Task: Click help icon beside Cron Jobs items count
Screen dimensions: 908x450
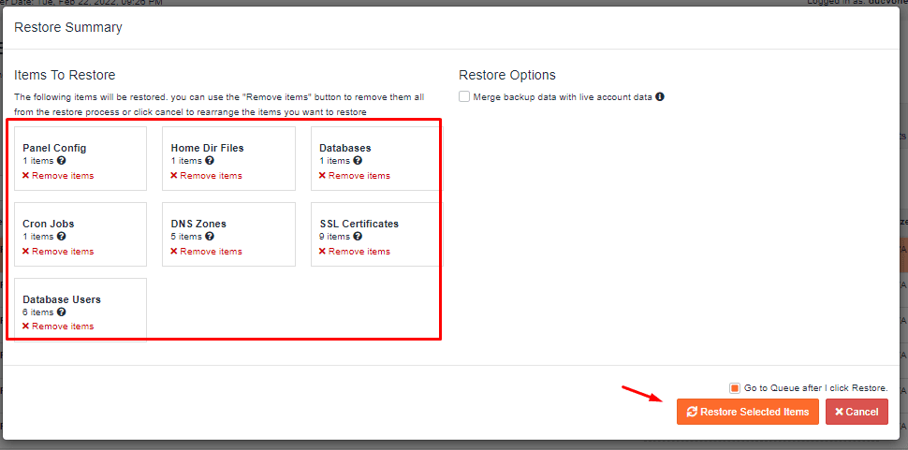Action: point(62,237)
